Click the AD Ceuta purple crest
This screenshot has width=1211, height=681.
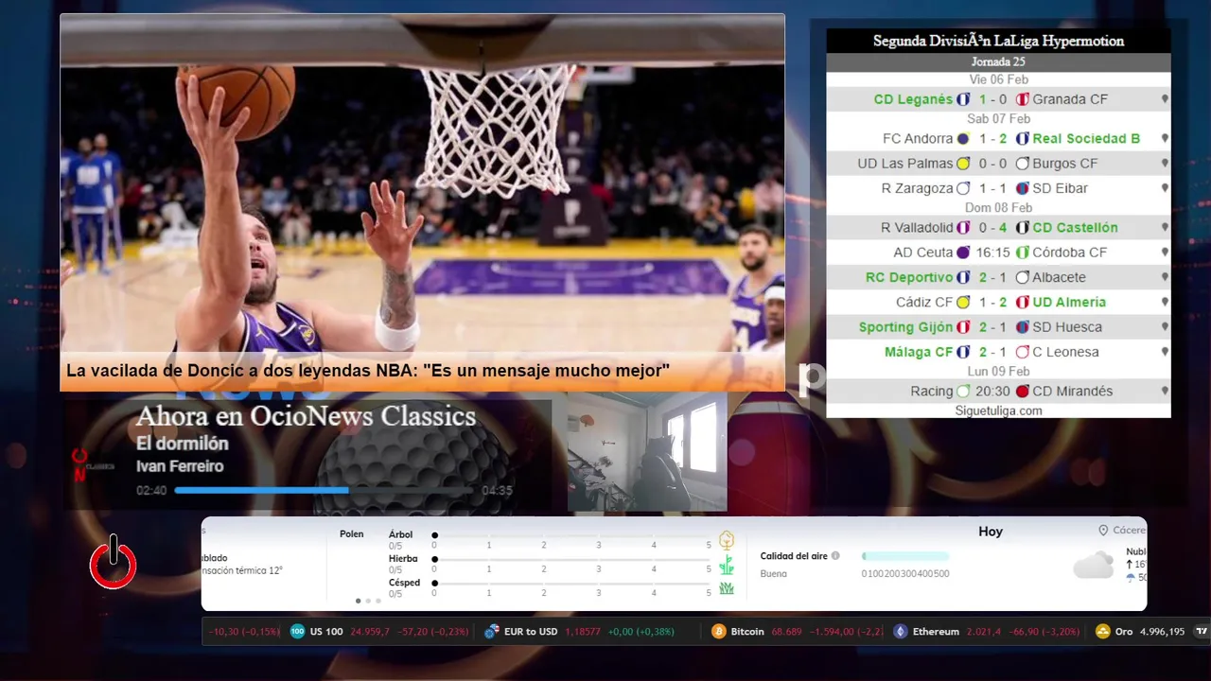point(963,253)
